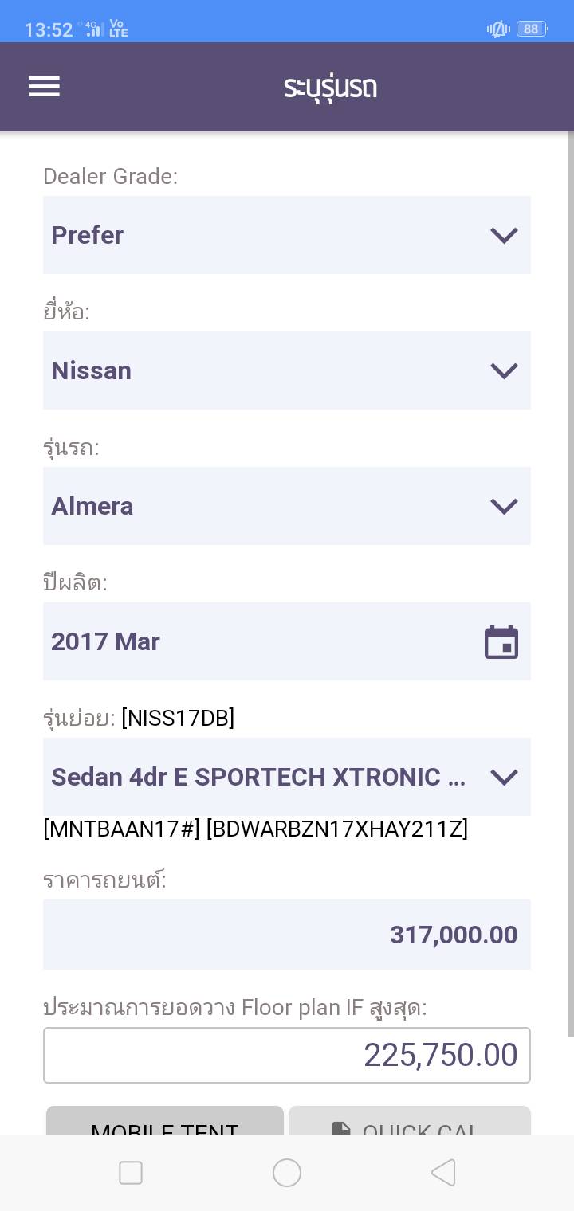Tap the vibrate mode status icon

click(498, 29)
